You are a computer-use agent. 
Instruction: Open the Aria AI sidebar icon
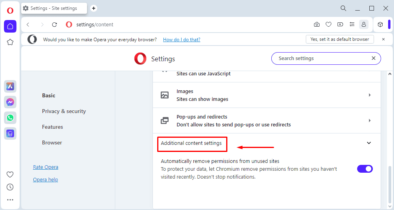coord(10,86)
